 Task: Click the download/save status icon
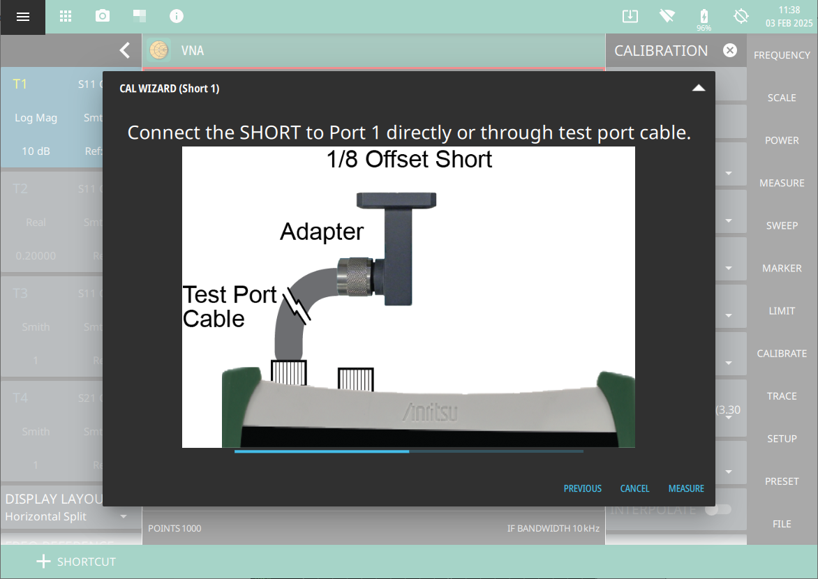(x=630, y=16)
